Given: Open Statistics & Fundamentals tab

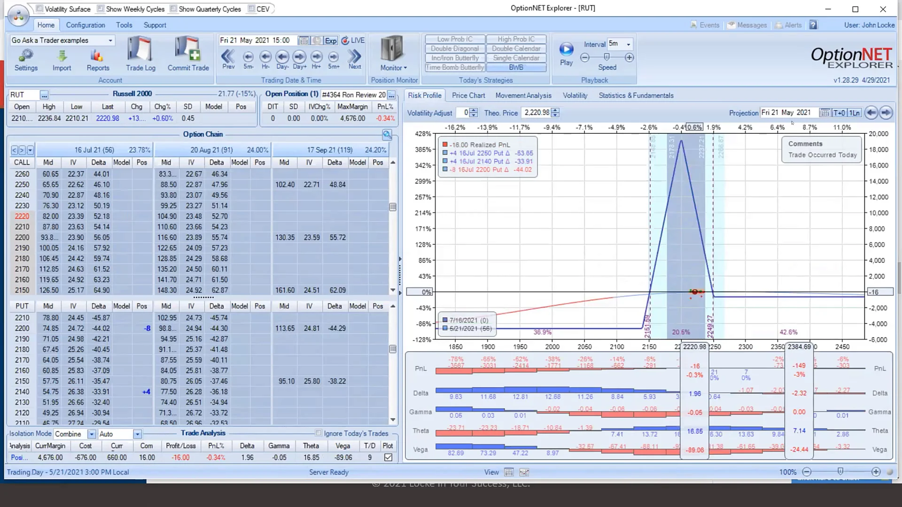Looking at the screenshot, I should coord(636,95).
